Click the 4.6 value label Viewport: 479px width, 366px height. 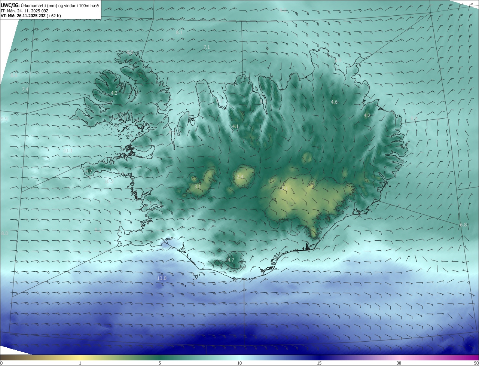tap(334, 102)
